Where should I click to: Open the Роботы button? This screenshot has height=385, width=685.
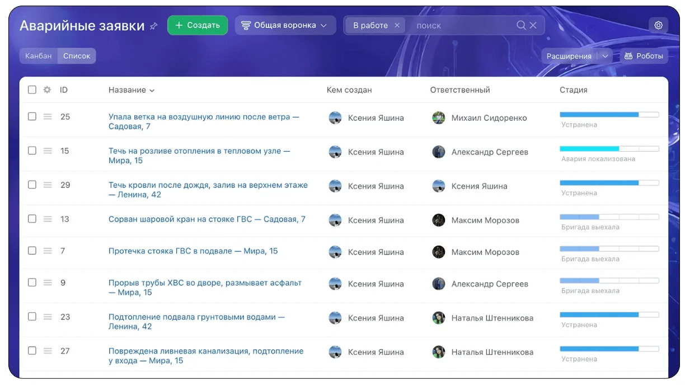pyautogui.click(x=644, y=56)
